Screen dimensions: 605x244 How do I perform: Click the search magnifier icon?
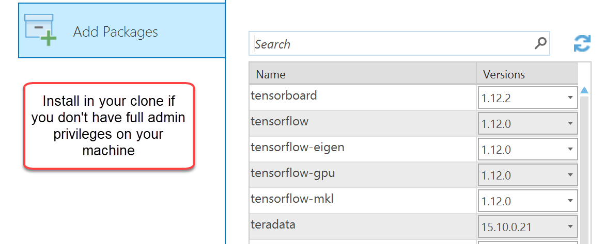(x=540, y=43)
